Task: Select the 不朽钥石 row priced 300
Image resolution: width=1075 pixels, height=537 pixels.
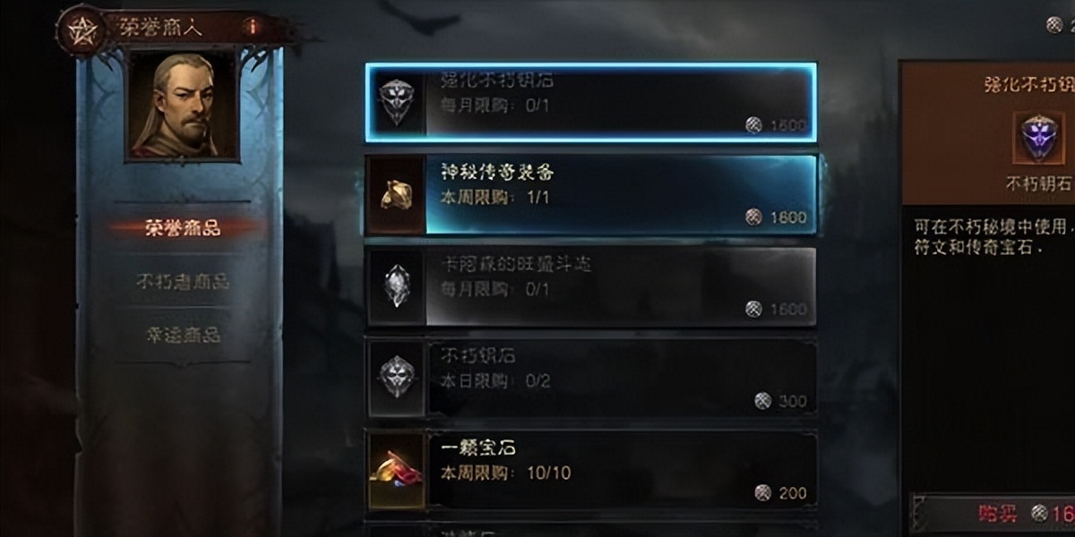Action: tap(591, 377)
